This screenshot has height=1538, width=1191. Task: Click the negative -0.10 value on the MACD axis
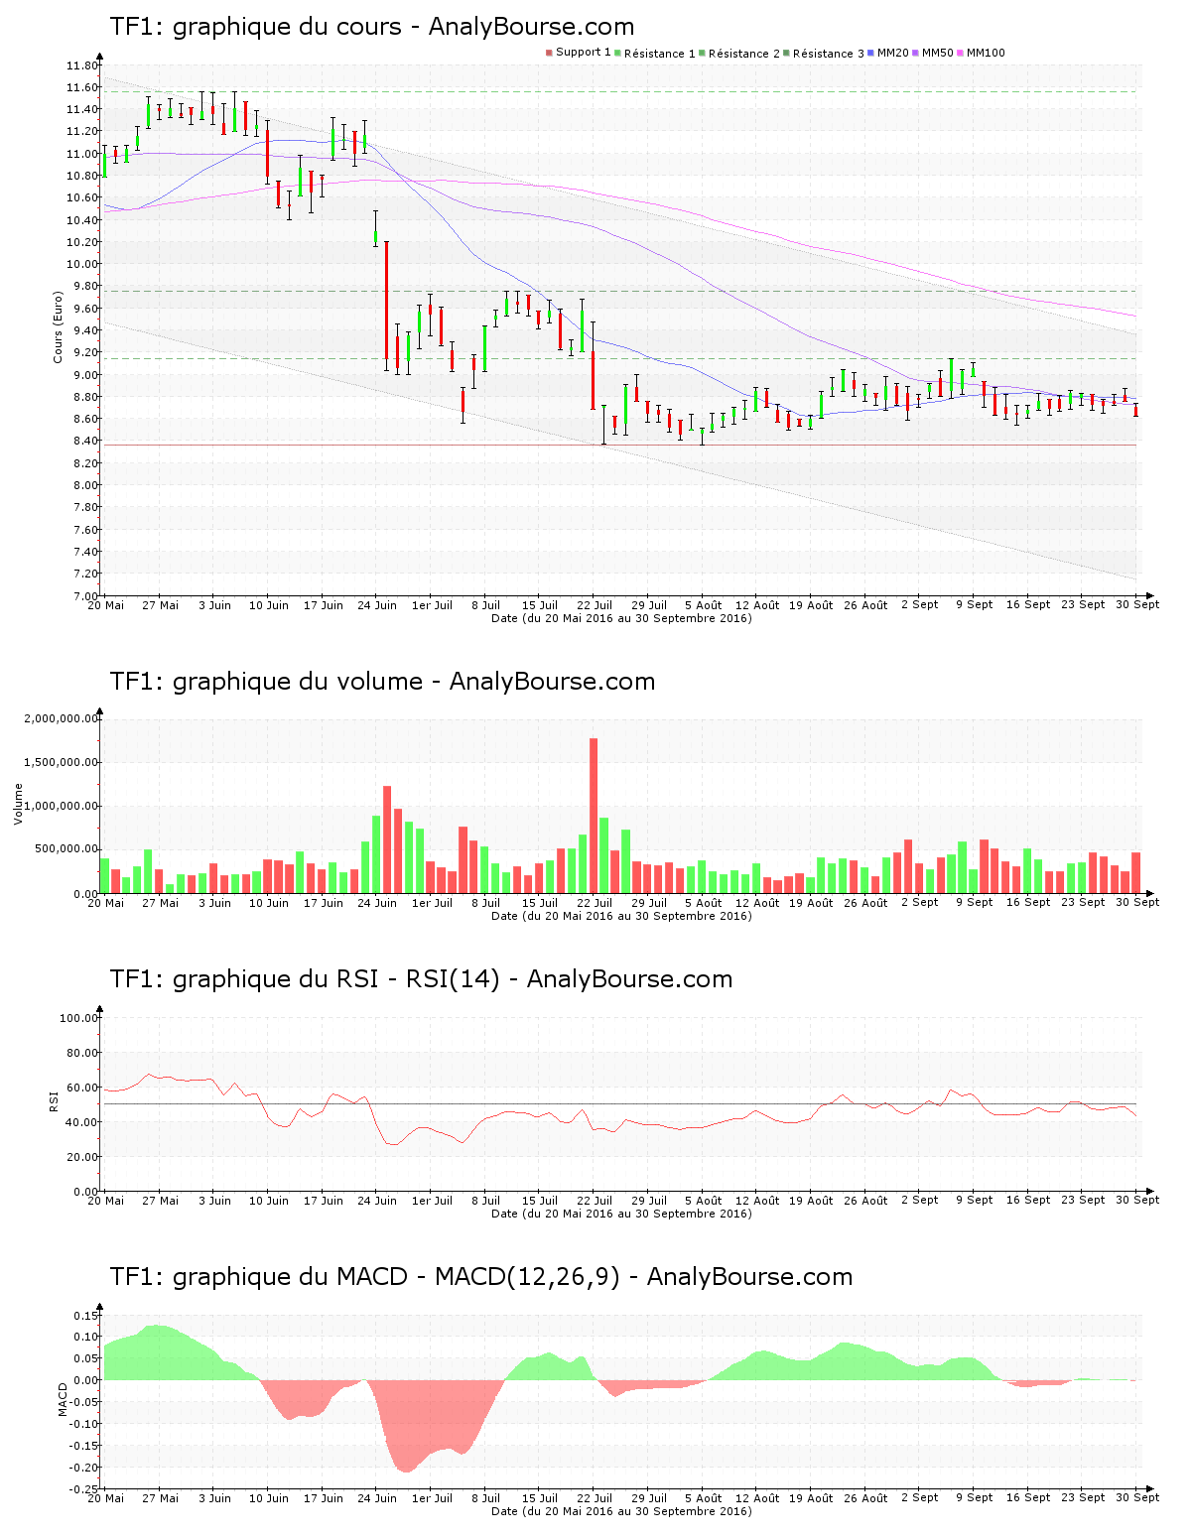(83, 1424)
